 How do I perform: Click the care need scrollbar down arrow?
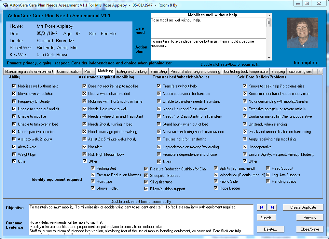point(269,58)
